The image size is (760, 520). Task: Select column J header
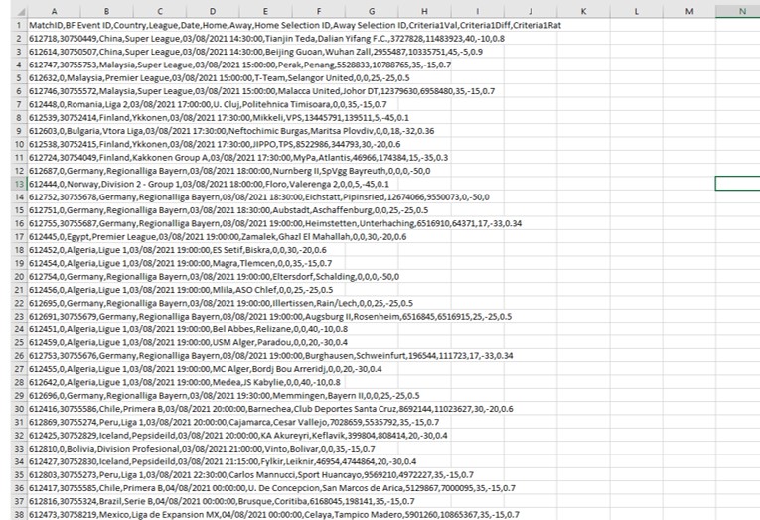pyautogui.click(x=531, y=11)
